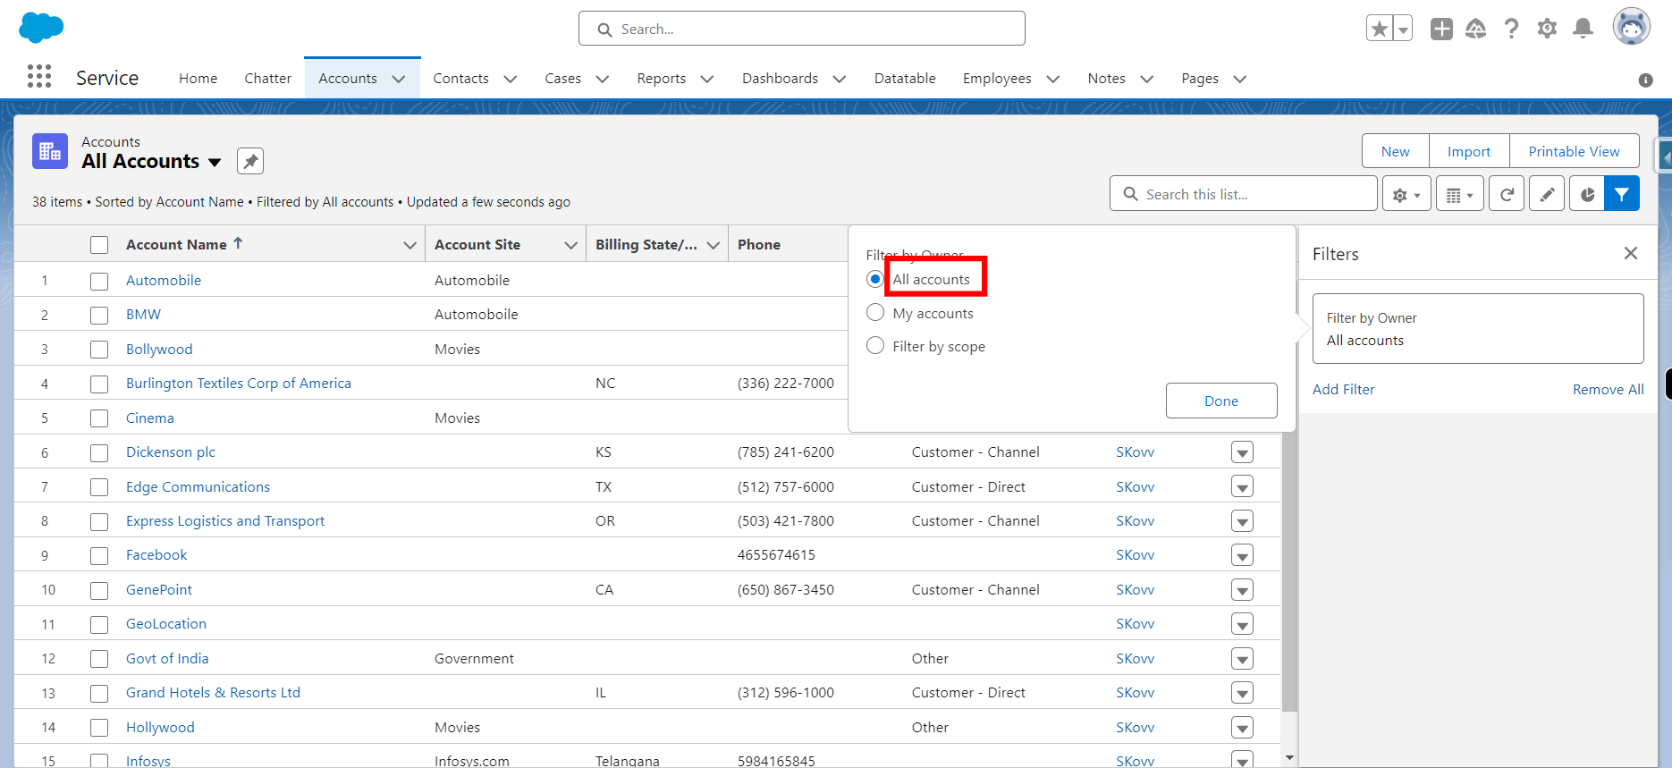Check the select-all header checkbox
The width and height of the screenshot is (1672, 768).
(x=99, y=245)
